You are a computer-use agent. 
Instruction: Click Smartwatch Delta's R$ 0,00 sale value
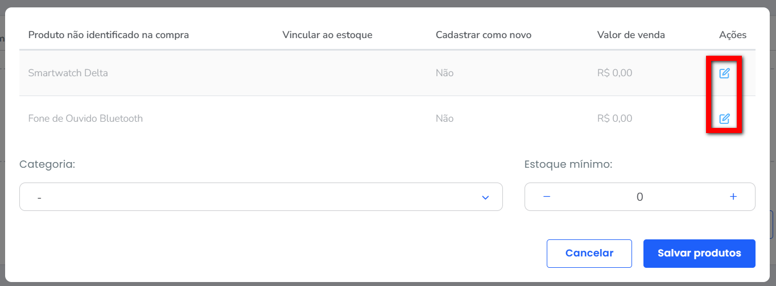point(614,73)
